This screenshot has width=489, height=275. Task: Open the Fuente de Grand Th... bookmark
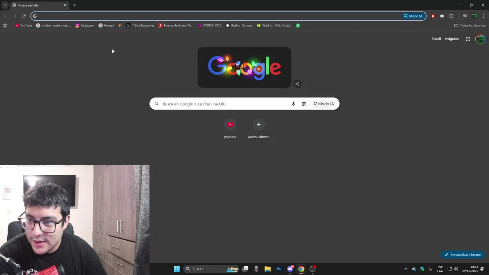coord(176,26)
